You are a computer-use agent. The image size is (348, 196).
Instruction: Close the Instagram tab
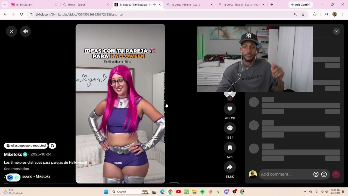coord(56,5)
